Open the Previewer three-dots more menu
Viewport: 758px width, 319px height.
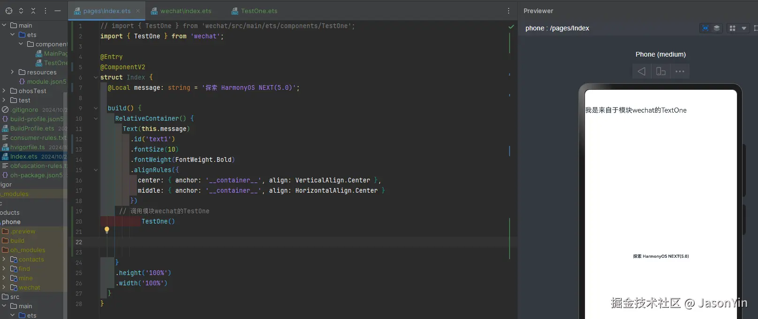point(680,71)
